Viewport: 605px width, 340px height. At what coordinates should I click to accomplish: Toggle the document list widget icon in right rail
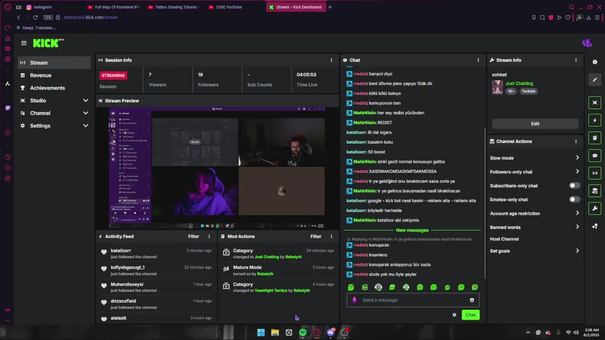pos(595,138)
